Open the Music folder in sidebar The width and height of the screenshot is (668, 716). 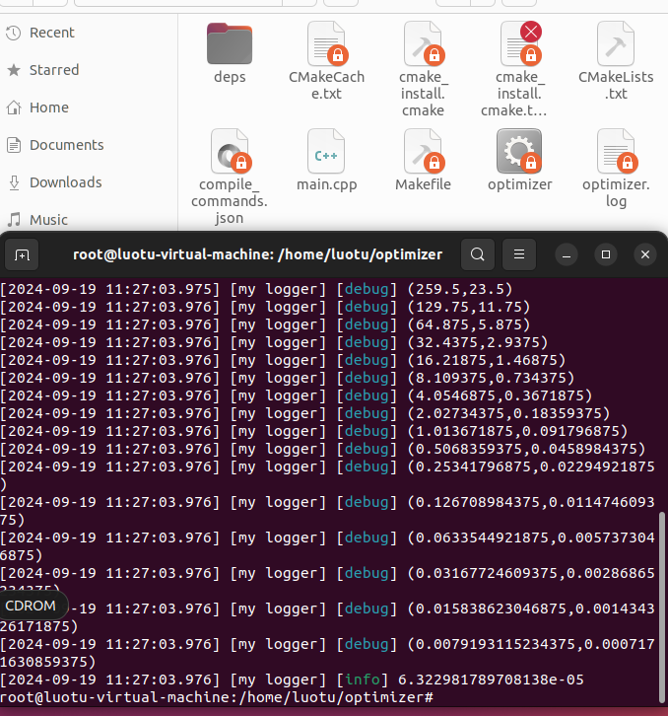48,220
